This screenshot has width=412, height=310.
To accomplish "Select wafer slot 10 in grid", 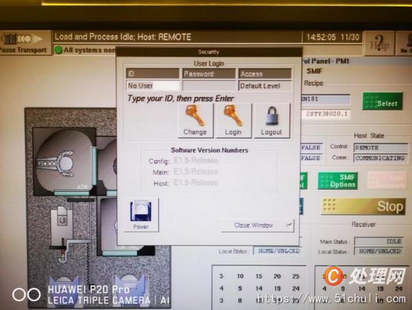I will pyautogui.click(x=240, y=276).
